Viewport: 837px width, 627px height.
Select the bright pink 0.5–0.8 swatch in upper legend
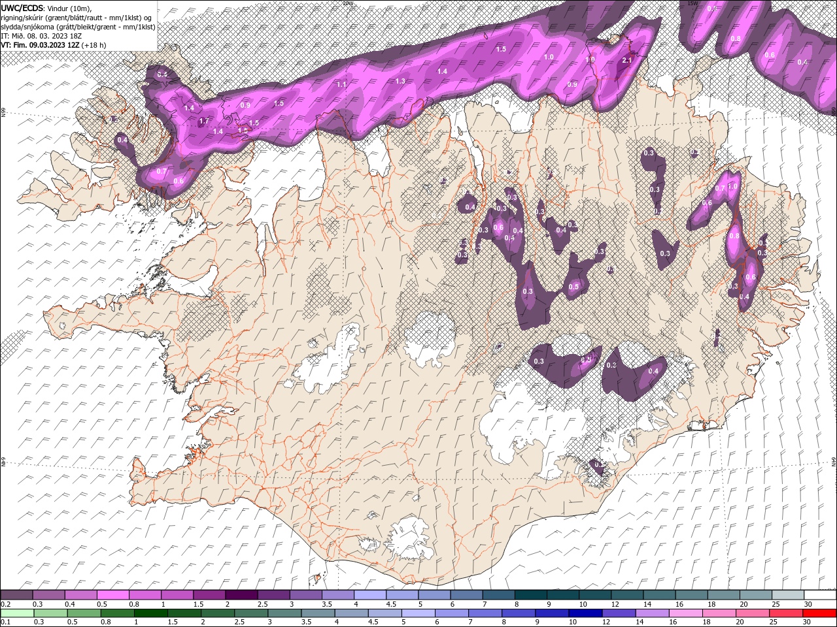pos(112,594)
